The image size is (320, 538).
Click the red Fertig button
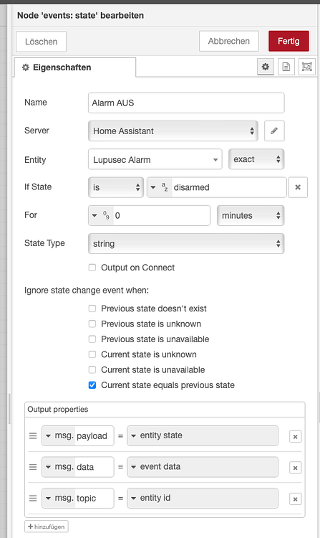pos(289,41)
